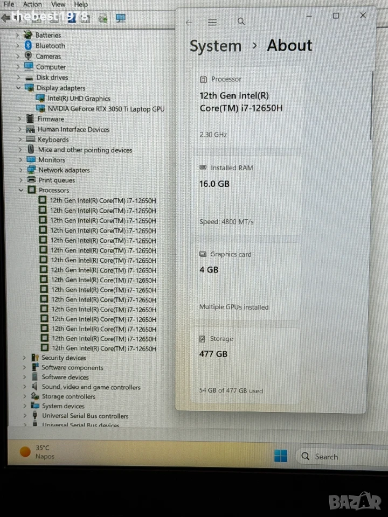Click the Security devices icon
Screen dimensions: 388x517
[x=35, y=358]
